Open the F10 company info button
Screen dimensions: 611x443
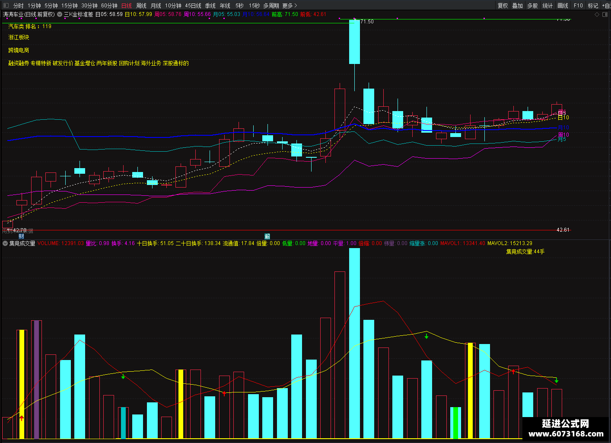pyautogui.click(x=578, y=6)
